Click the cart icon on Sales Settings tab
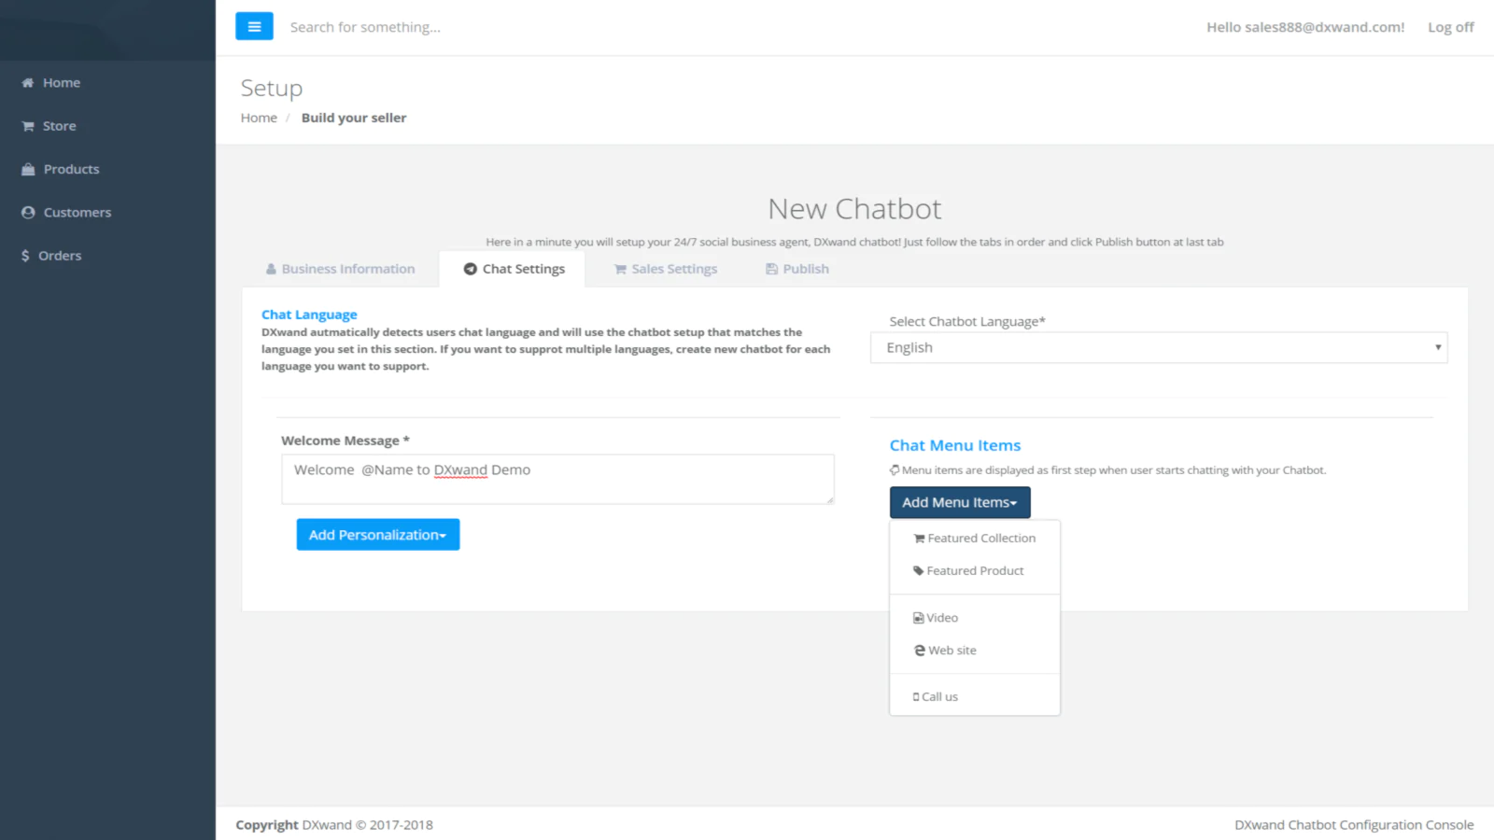The image size is (1494, 840). [x=620, y=269]
